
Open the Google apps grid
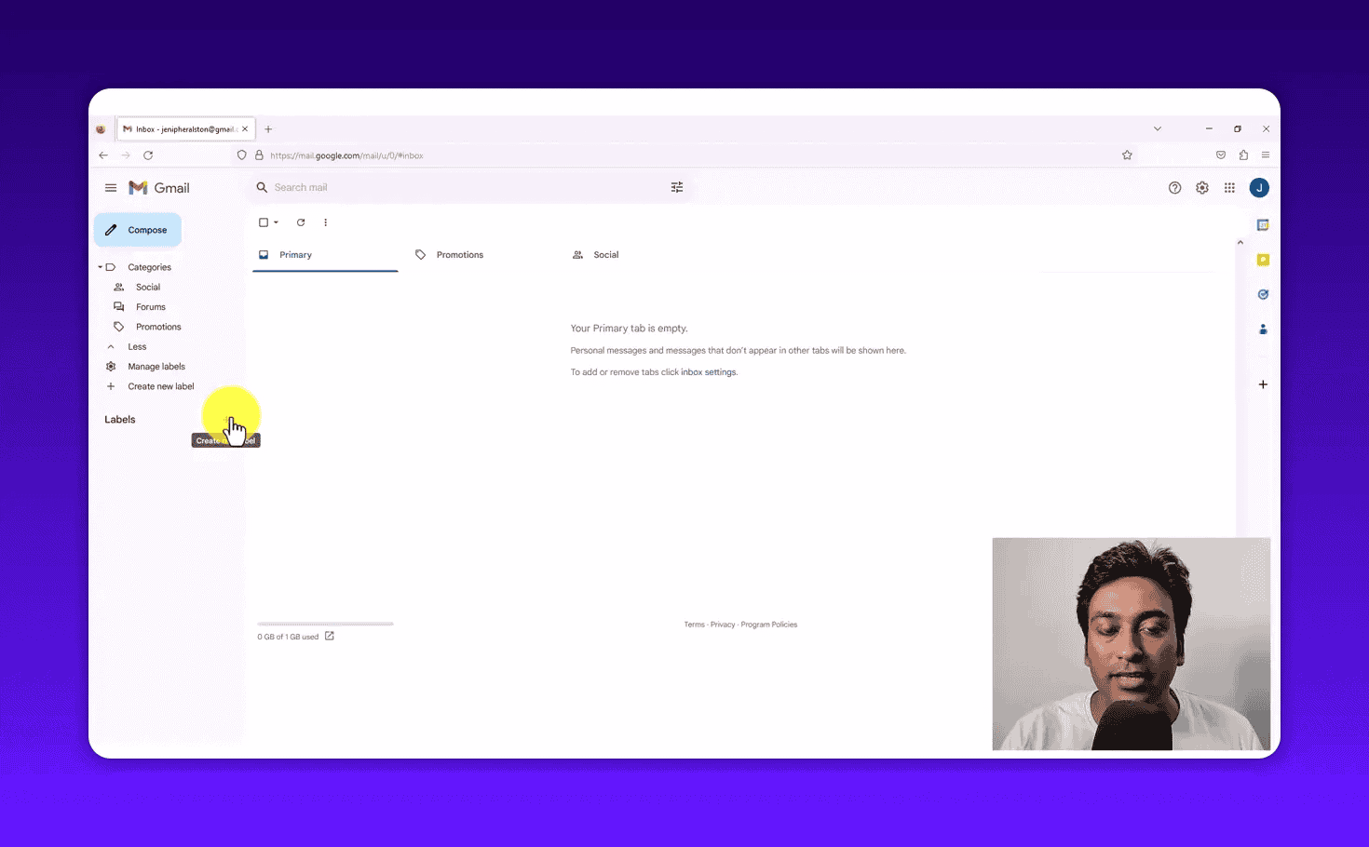(1229, 188)
